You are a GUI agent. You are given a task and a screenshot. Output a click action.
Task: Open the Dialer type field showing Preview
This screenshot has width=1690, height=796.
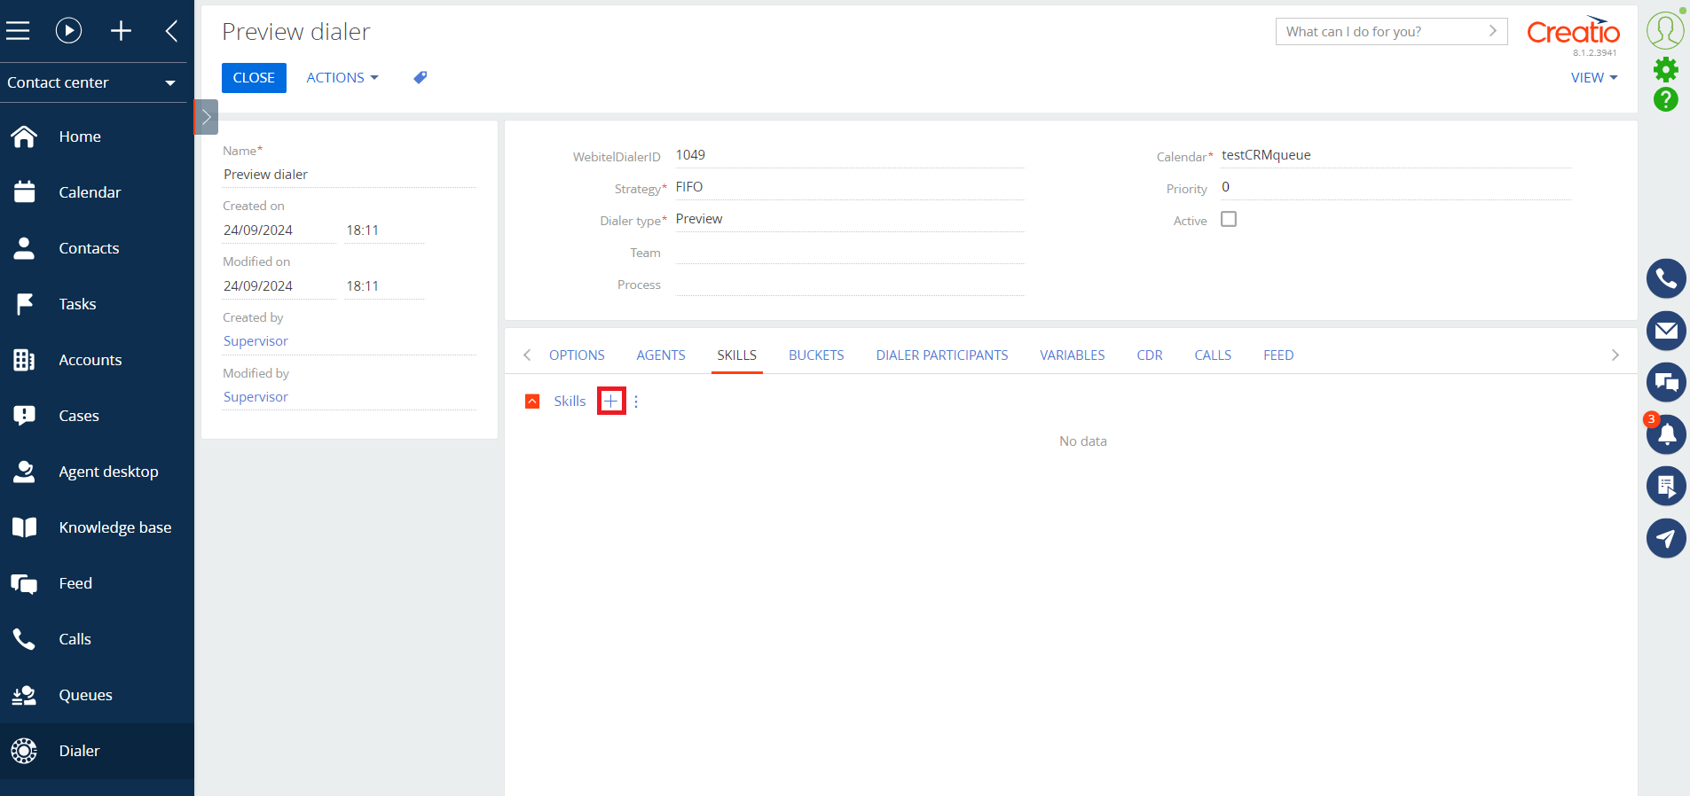(x=849, y=219)
